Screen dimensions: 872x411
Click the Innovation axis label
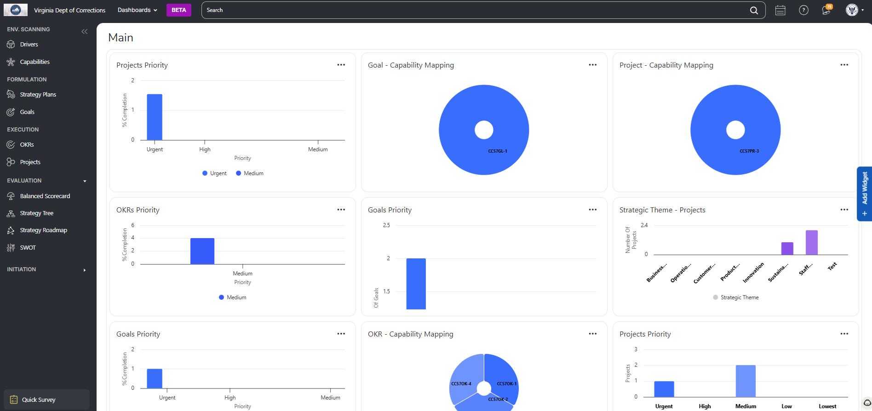point(753,273)
